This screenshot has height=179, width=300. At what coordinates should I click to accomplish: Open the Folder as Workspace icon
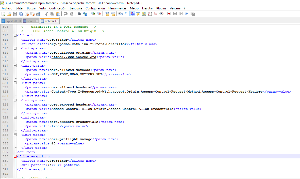(156, 14)
